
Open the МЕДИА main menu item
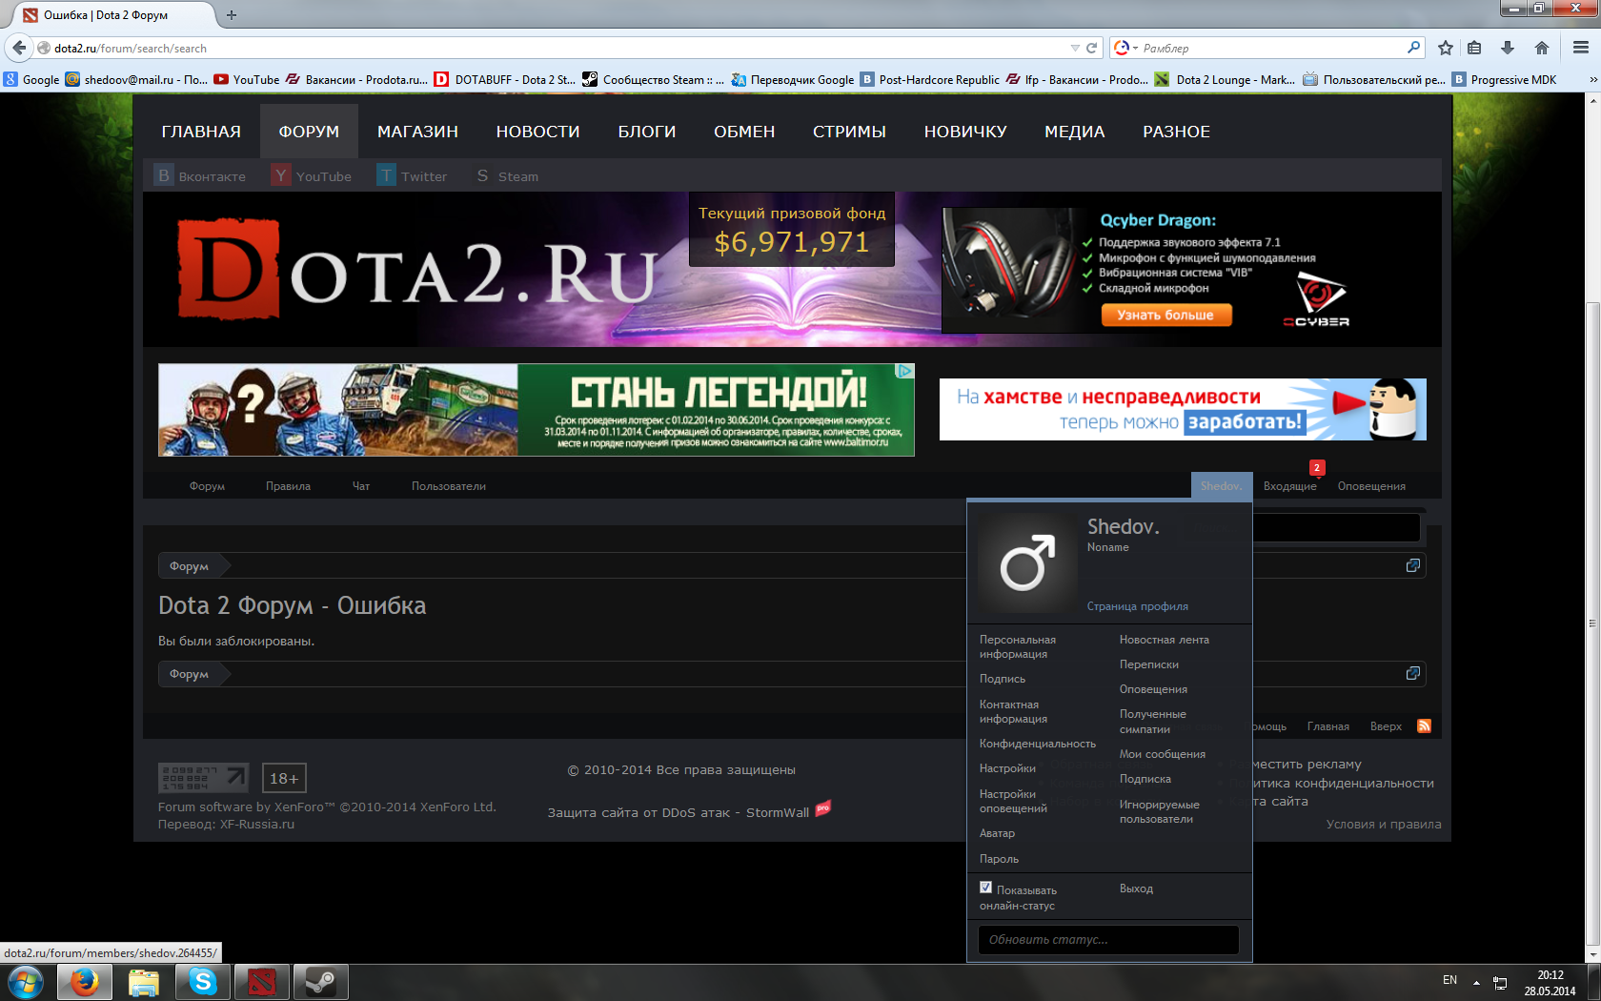[x=1075, y=132]
